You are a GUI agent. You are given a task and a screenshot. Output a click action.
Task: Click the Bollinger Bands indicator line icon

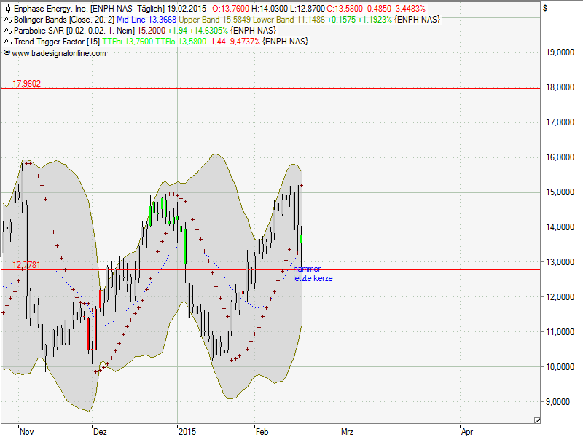7,20
